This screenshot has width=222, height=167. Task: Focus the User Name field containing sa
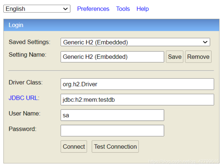coord(112,115)
